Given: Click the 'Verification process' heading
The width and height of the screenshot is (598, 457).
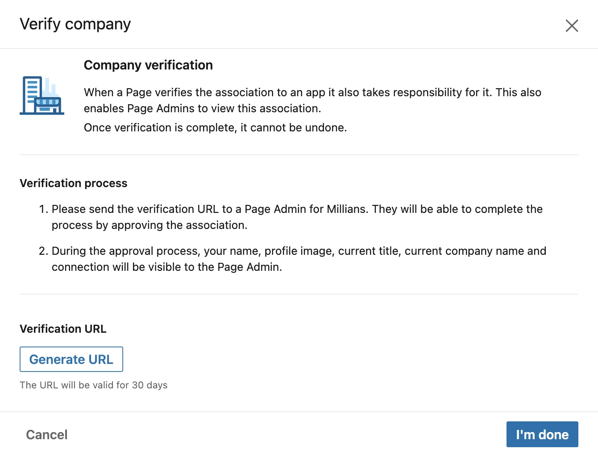Looking at the screenshot, I should click(x=74, y=183).
